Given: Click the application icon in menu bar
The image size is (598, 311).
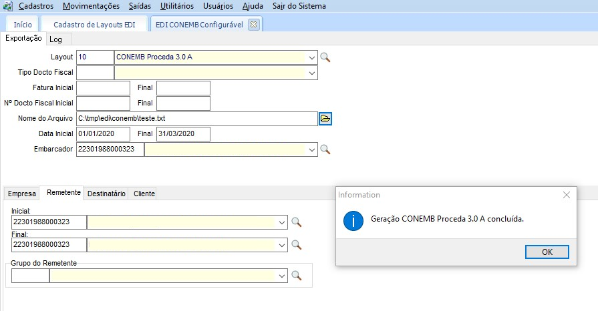Looking at the screenshot, I should point(8,7).
